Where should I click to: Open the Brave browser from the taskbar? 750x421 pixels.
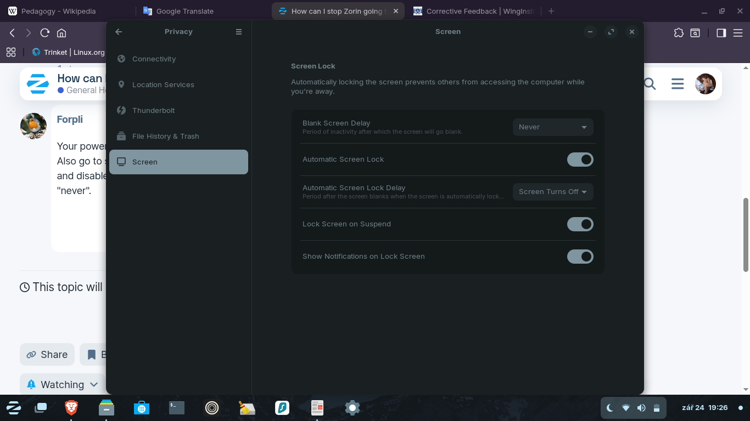(x=71, y=407)
